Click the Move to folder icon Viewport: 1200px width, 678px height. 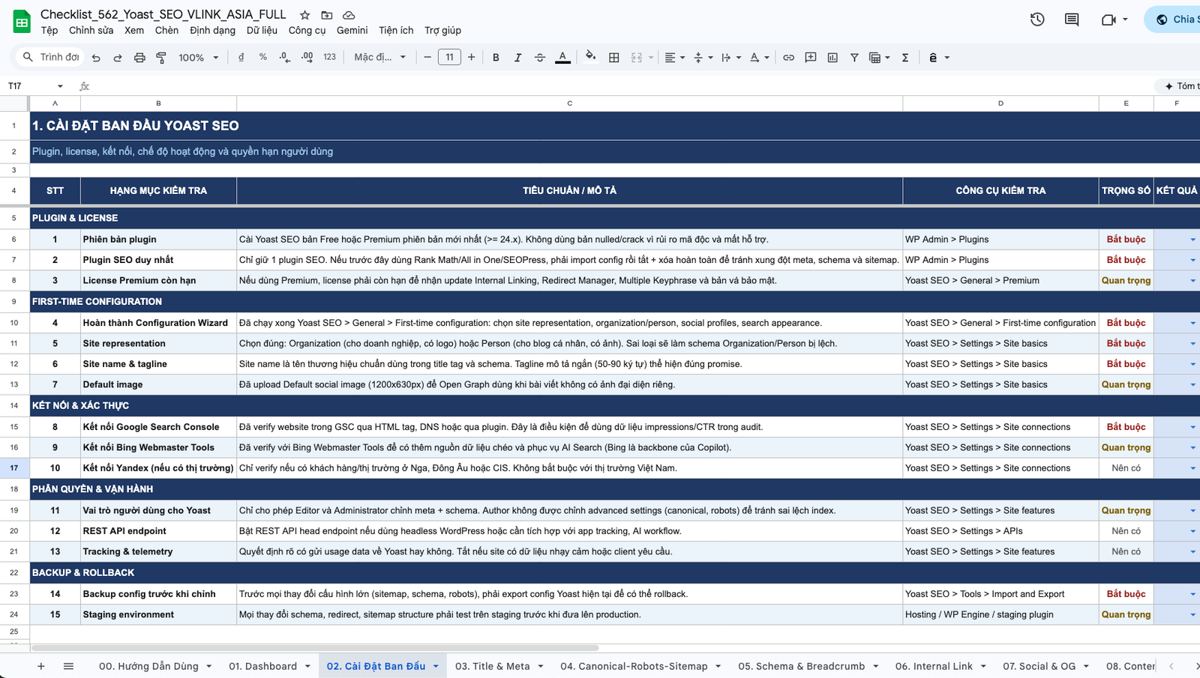(327, 15)
